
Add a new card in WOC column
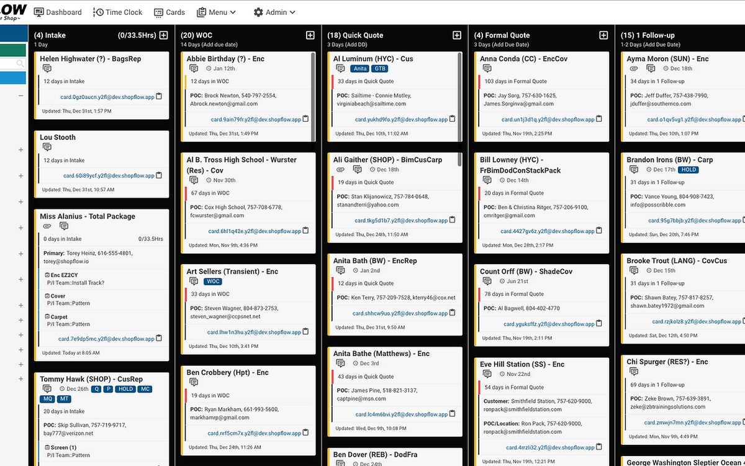[310, 35]
